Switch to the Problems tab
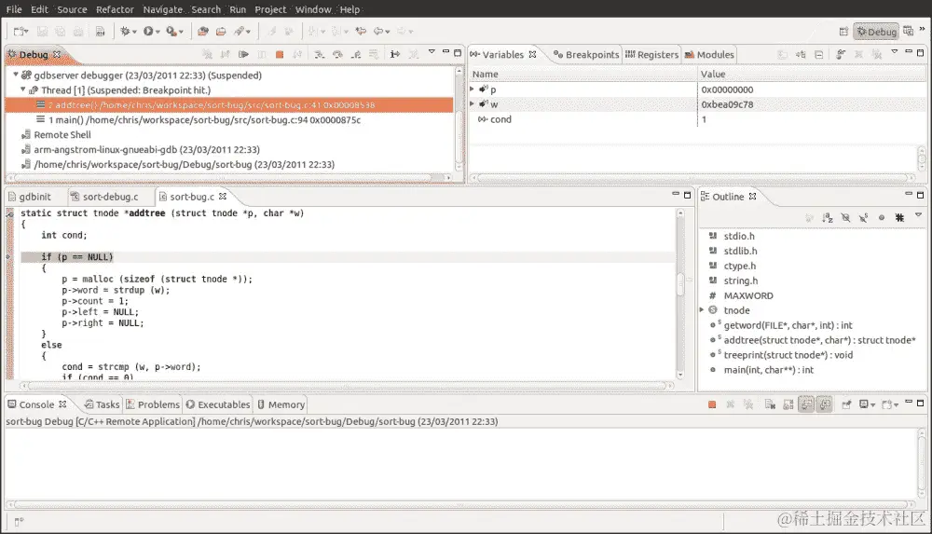Viewport: 932px width, 534px height. tap(153, 404)
